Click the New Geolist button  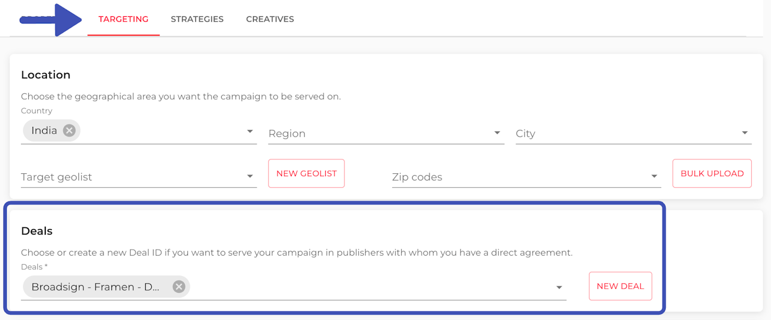point(306,173)
